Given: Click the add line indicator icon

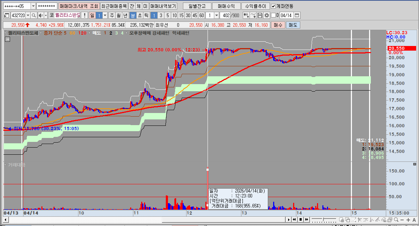Looking at the screenshot, I should pos(253,15).
